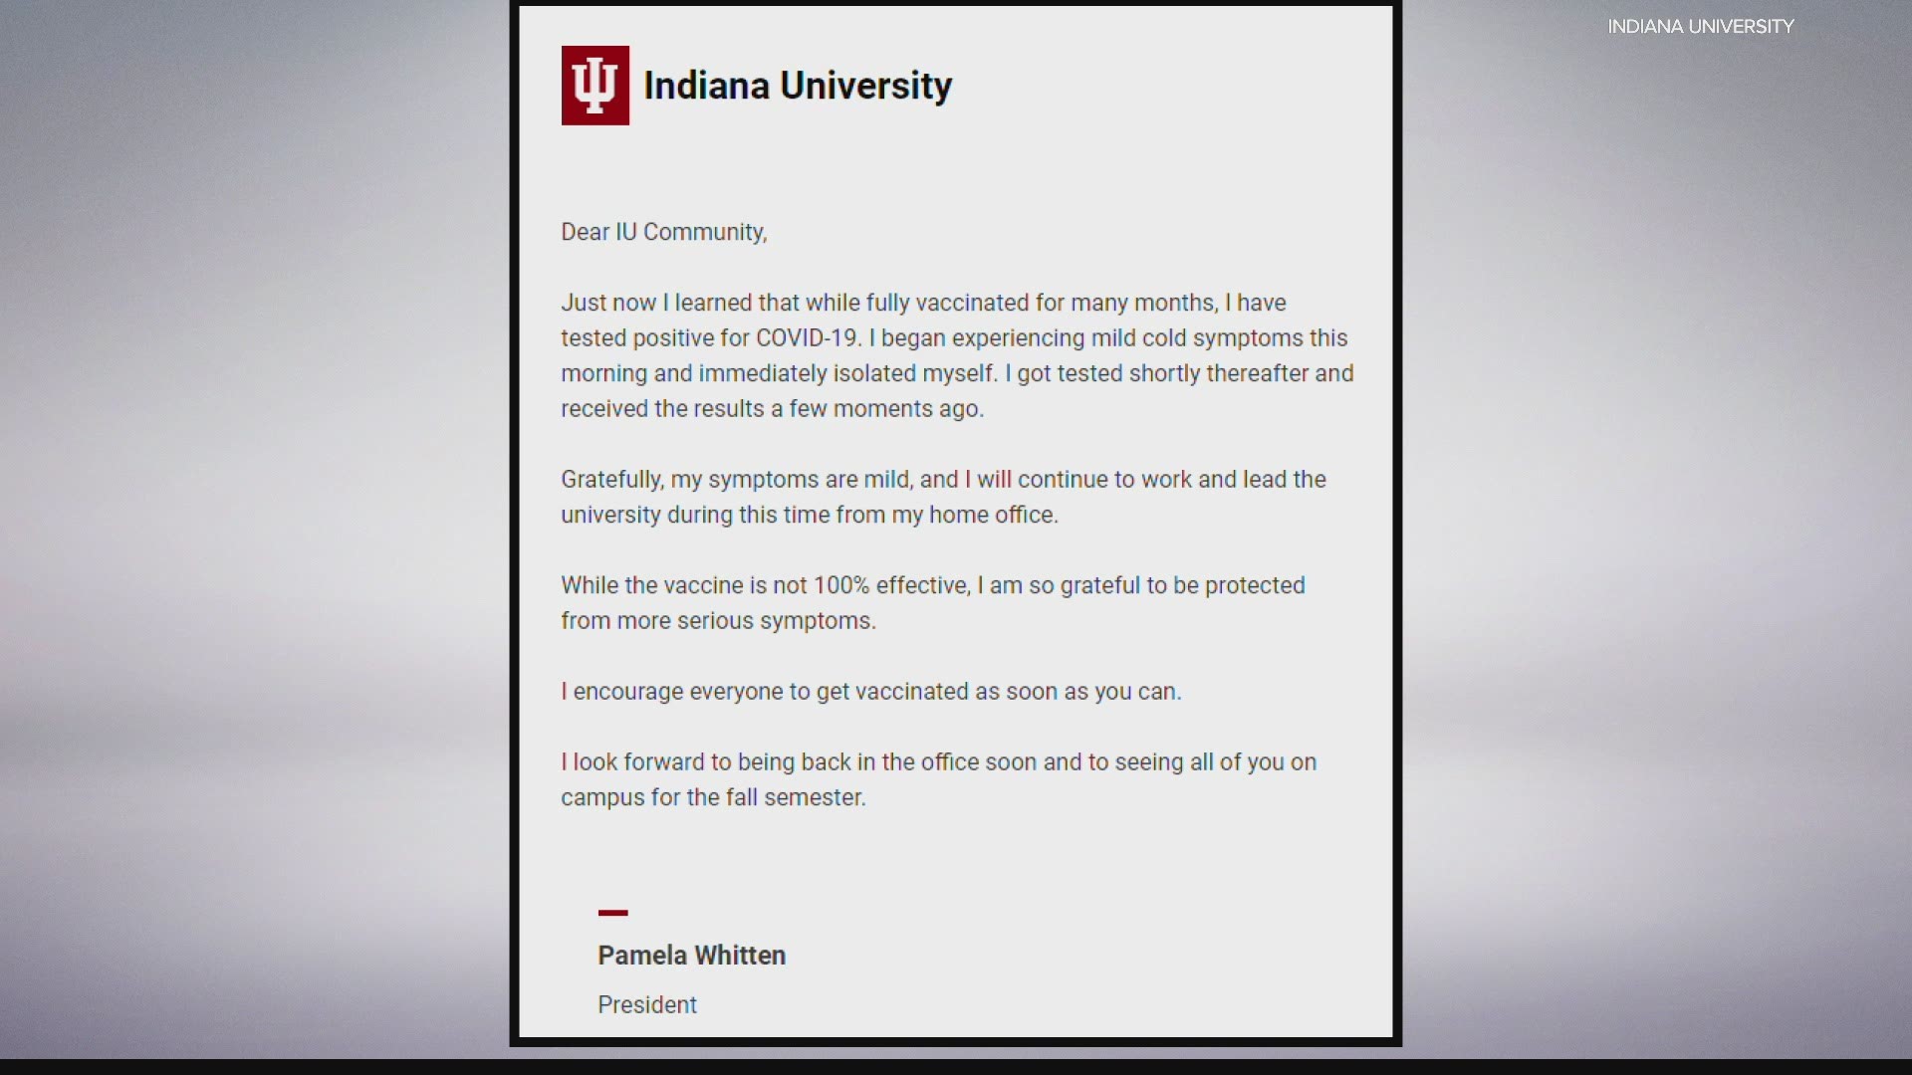Click the "100%" figure in the letter
Screen dimensions: 1912x1075
[x=841, y=585]
